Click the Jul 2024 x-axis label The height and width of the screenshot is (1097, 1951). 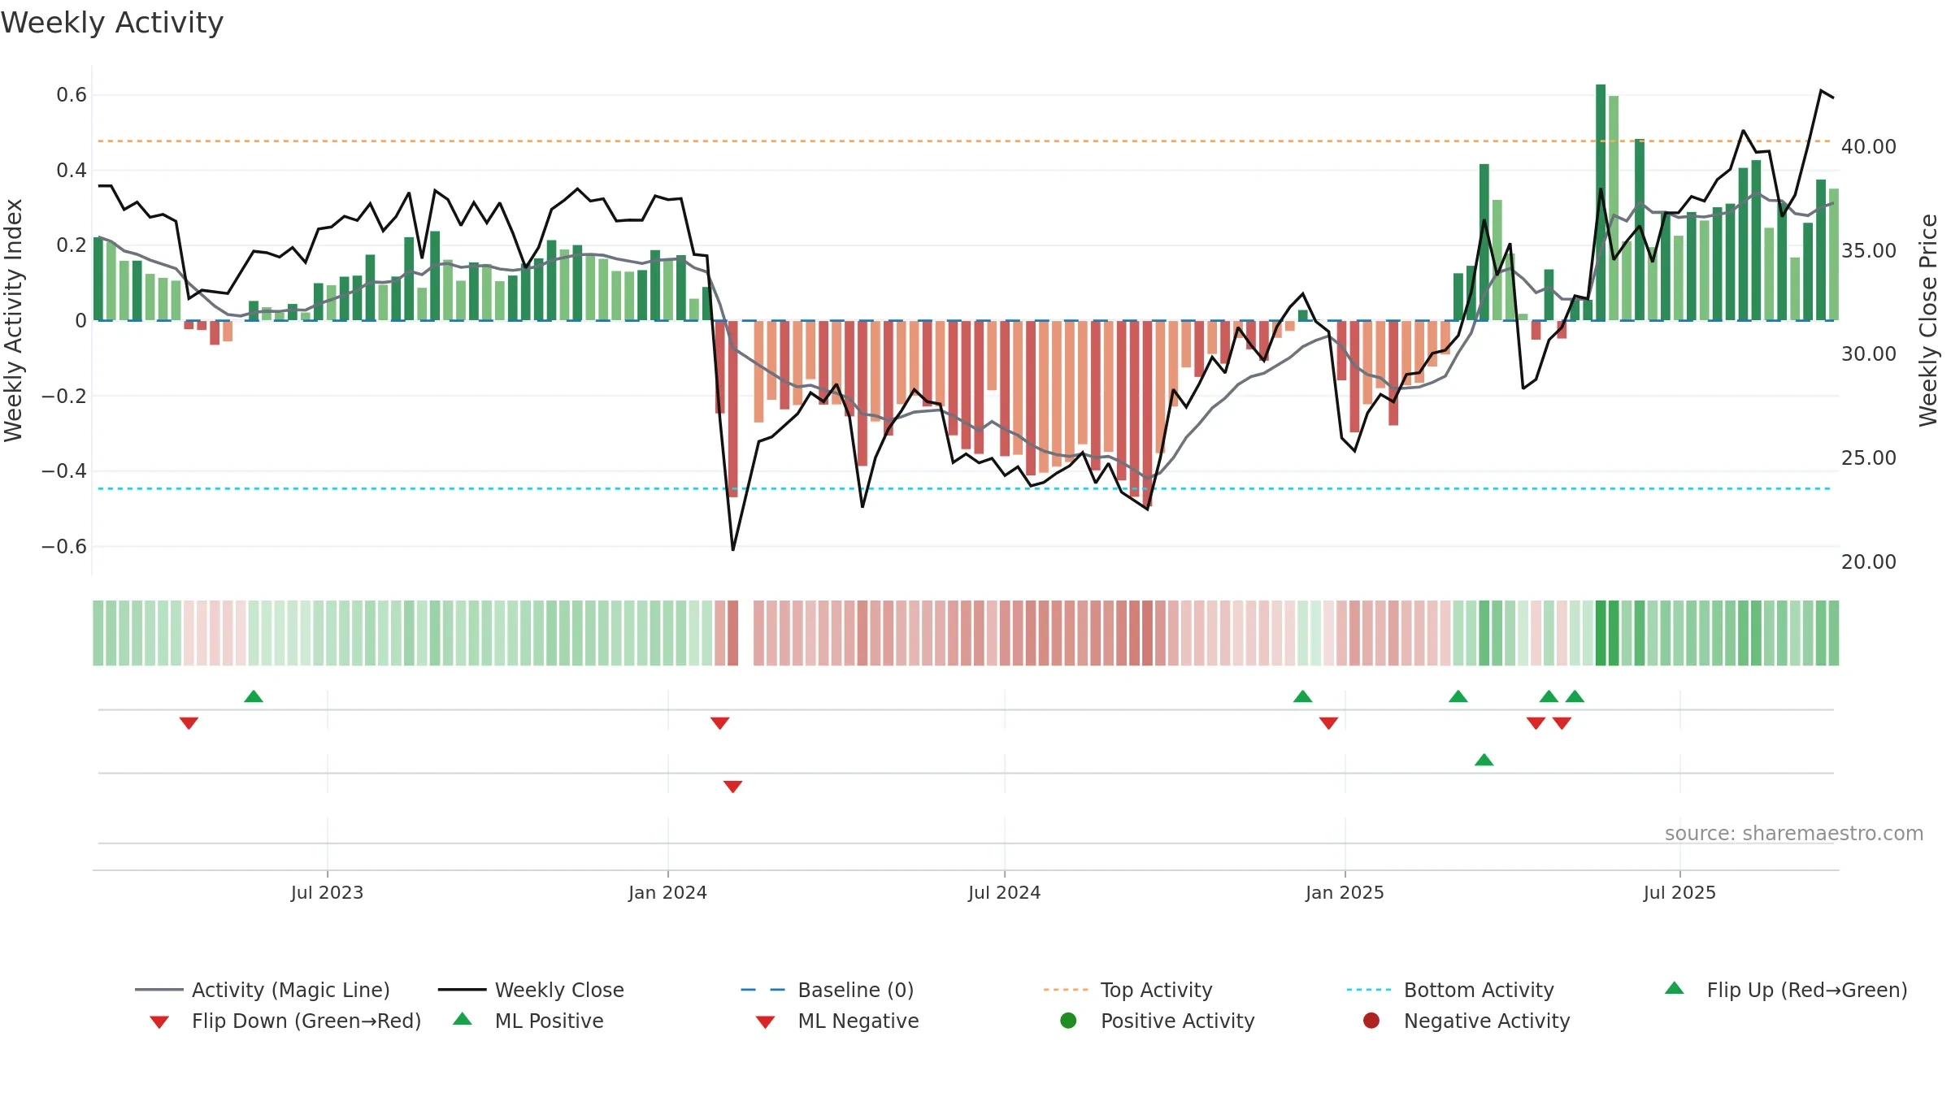point(1005,892)
